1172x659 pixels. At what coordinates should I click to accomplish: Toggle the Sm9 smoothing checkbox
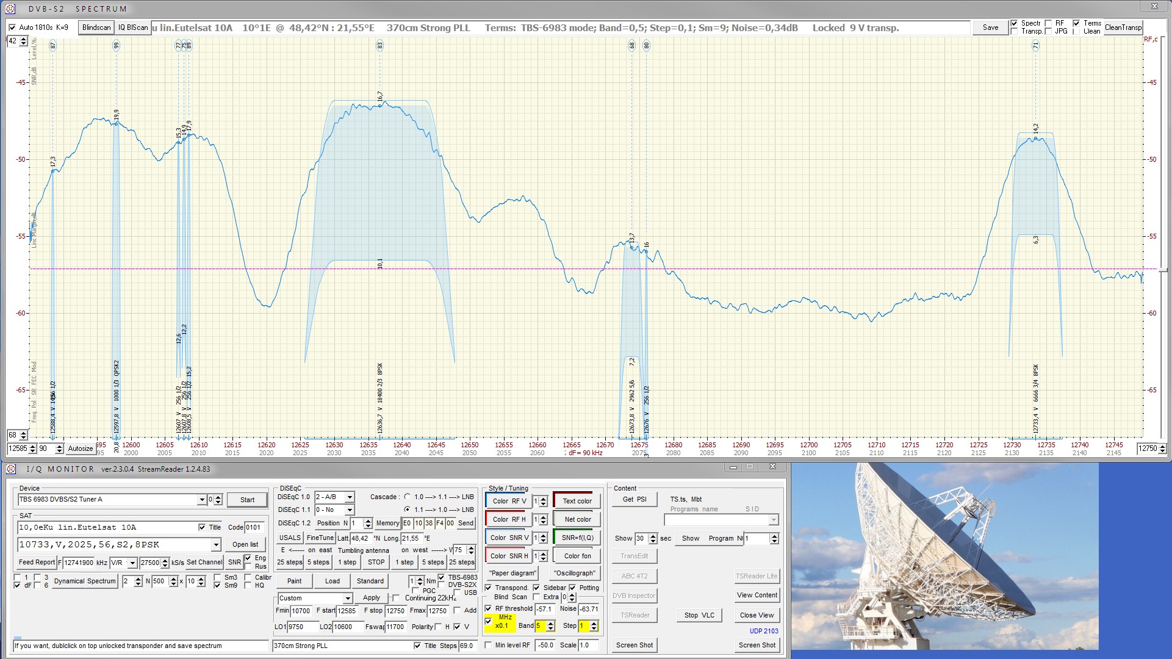(217, 585)
